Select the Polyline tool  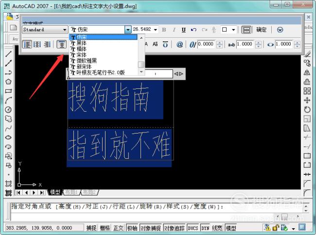8,72
